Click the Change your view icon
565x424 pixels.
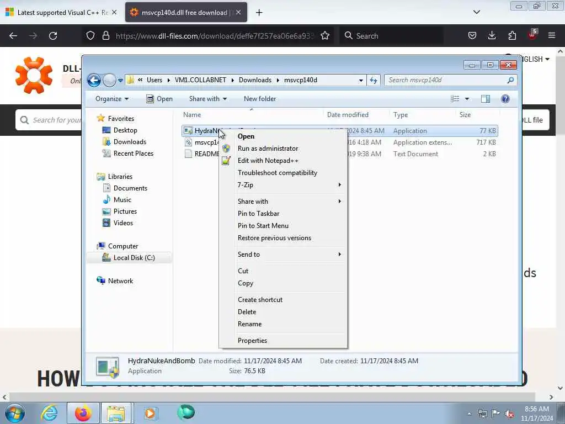coord(455,99)
